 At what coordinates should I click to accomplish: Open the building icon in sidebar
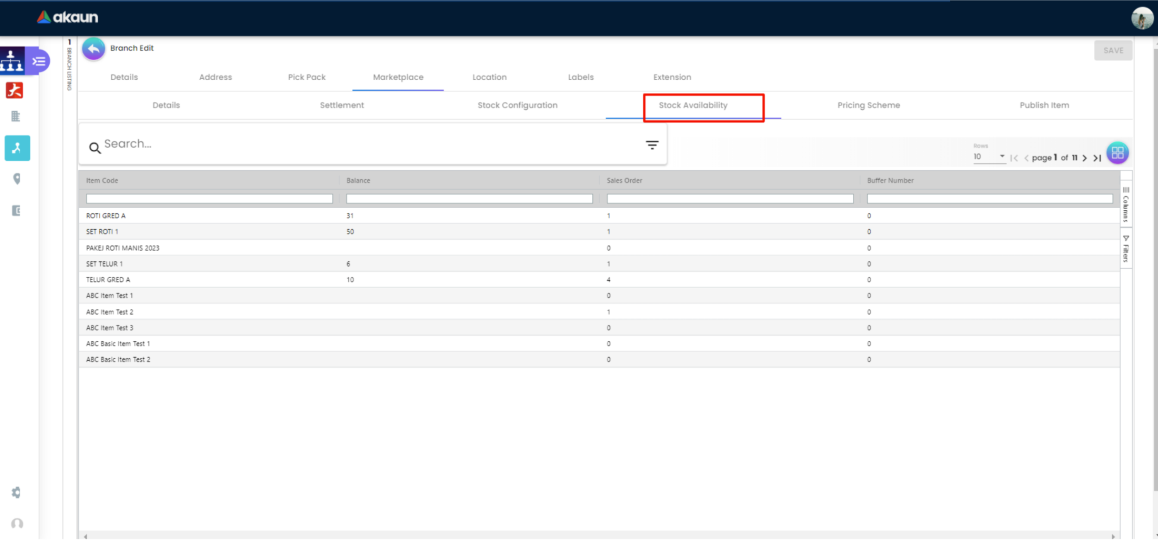pyautogui.click(x=16, y=116)
